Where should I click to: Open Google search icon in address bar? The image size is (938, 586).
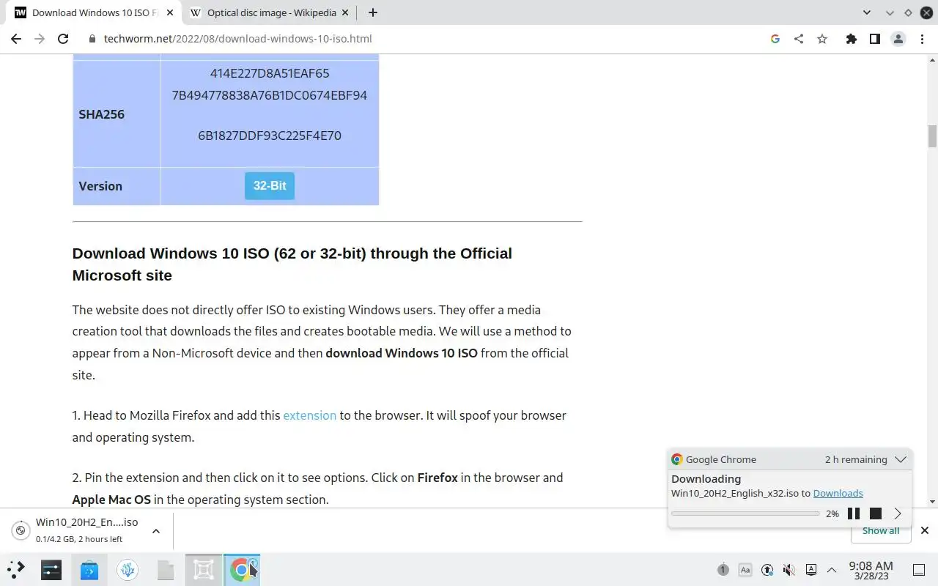click(x=775, y=39)
